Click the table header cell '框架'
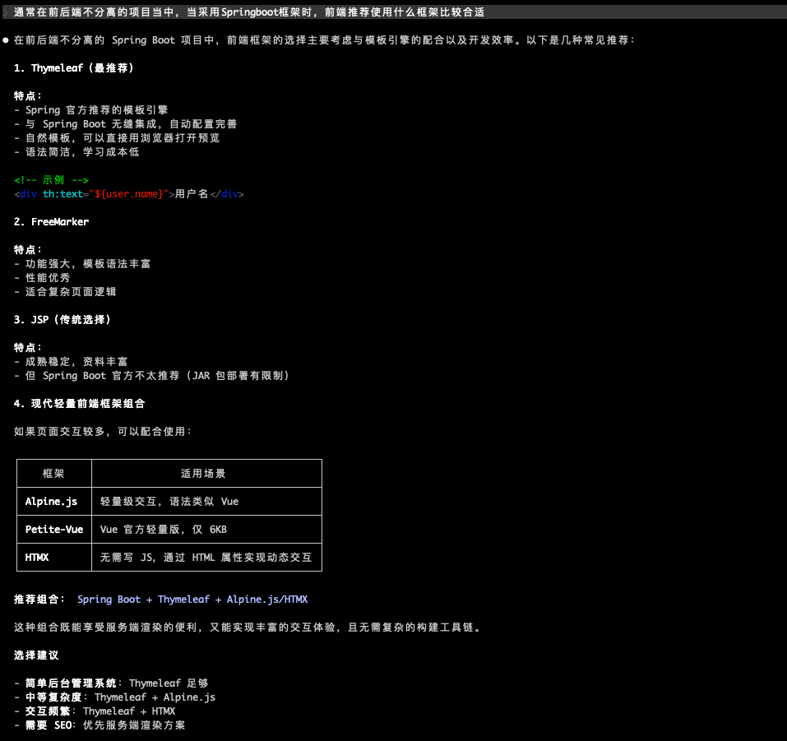Image resolution: width=787 pixels, height=741 pixels. pos(53,474)
